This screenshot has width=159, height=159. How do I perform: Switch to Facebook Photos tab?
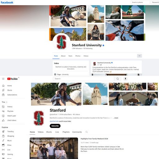[x=78, y=56]
